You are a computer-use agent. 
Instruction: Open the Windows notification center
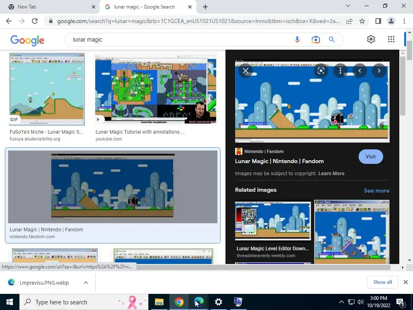[400, 302]
